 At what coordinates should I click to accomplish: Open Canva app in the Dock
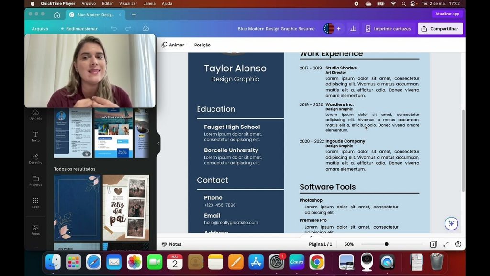pos(297,262)
